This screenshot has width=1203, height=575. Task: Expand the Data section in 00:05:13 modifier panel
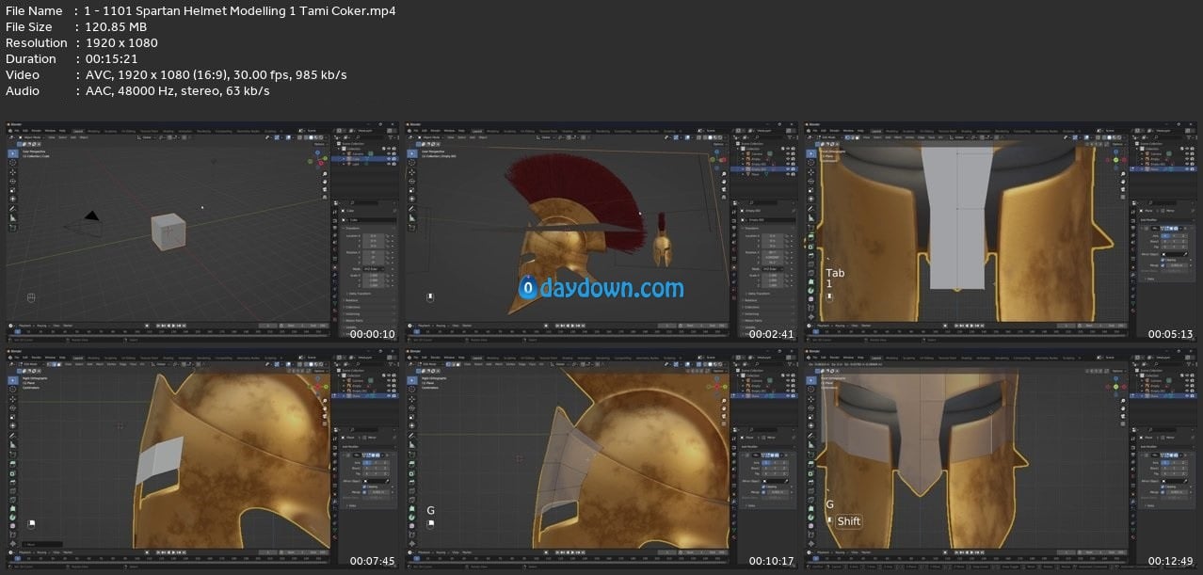click(1150, 279)
